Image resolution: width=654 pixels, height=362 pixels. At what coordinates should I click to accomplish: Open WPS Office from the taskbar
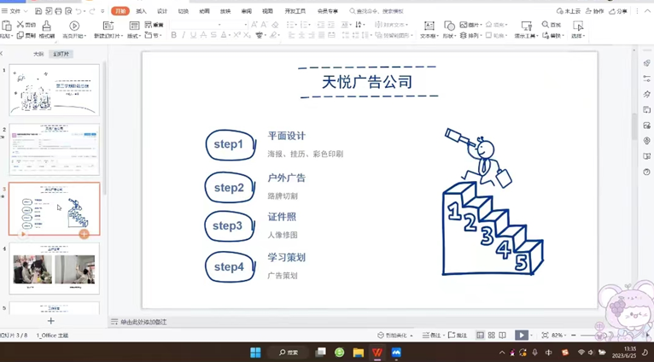(377, 352)
